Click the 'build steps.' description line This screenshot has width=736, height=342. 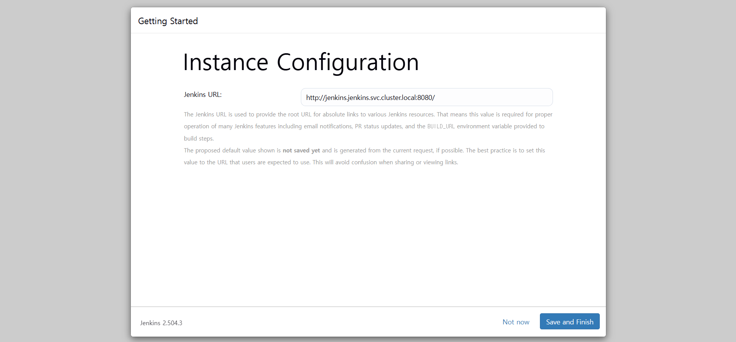coord(199,139)
